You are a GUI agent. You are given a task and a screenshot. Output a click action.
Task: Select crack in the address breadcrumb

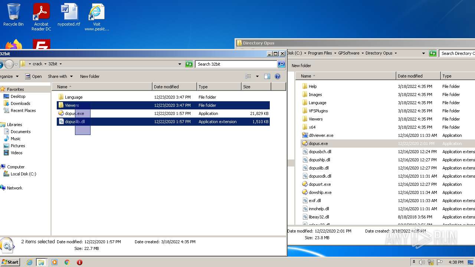(37, 64)
